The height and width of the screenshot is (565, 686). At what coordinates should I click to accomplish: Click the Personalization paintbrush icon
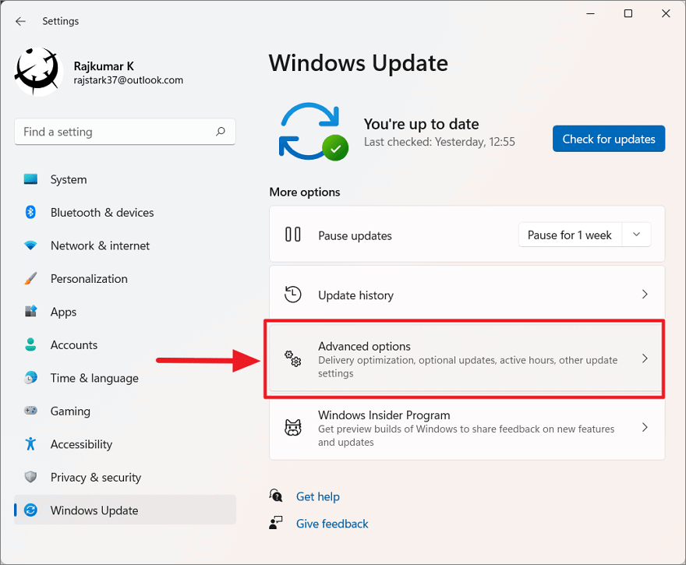(30, 278)
